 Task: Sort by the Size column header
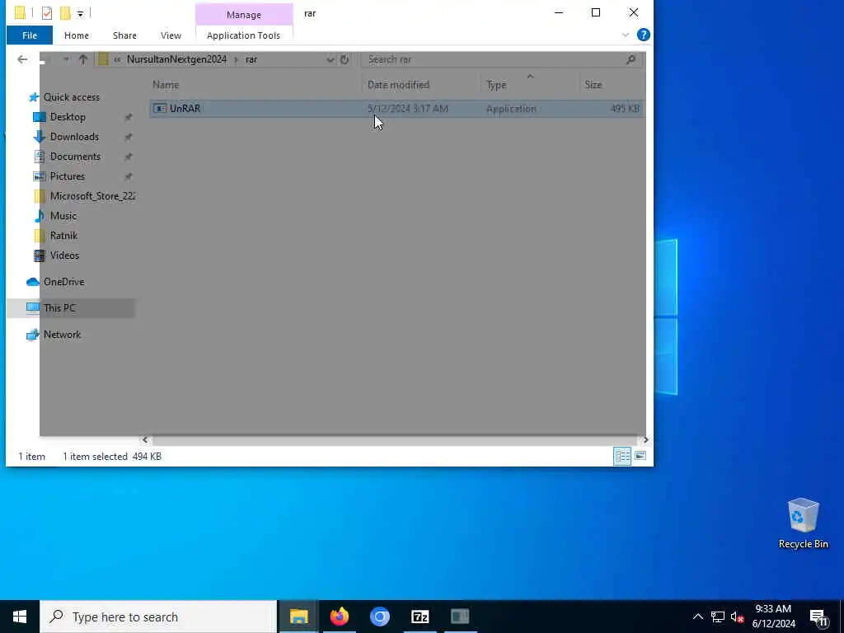point(612,85)
